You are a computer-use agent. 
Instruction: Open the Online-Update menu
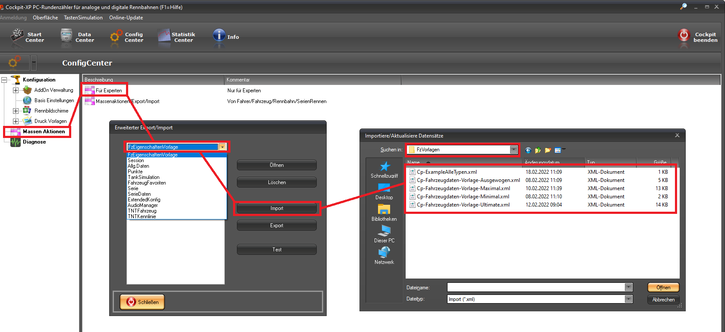126,18
